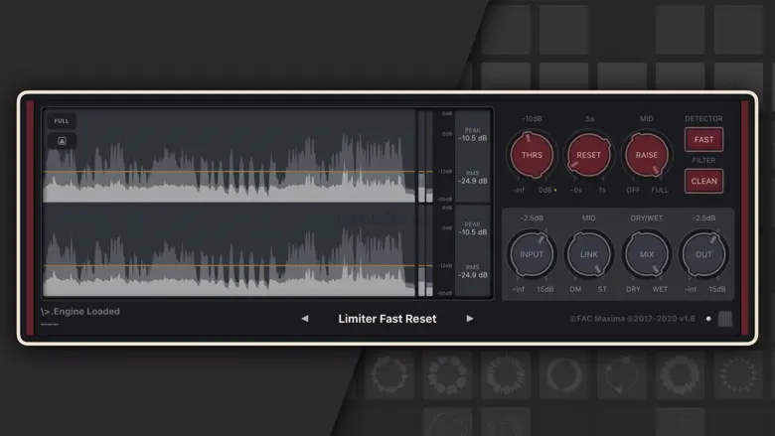This screenshot has height=436, width=775.
Task: Click the DRY label under MIX
Action: 633,289
